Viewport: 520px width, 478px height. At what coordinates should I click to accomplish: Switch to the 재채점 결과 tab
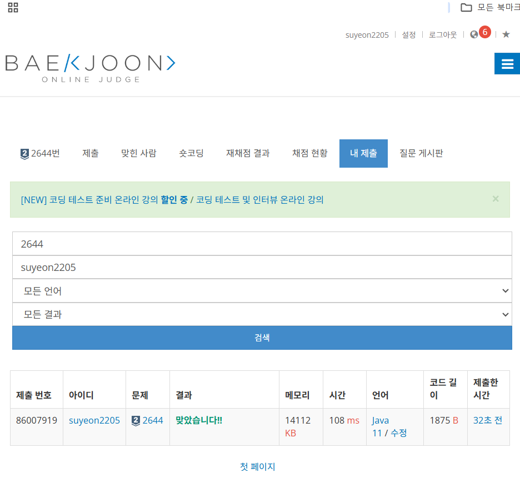pyautogui.click(x=248, y=153)
